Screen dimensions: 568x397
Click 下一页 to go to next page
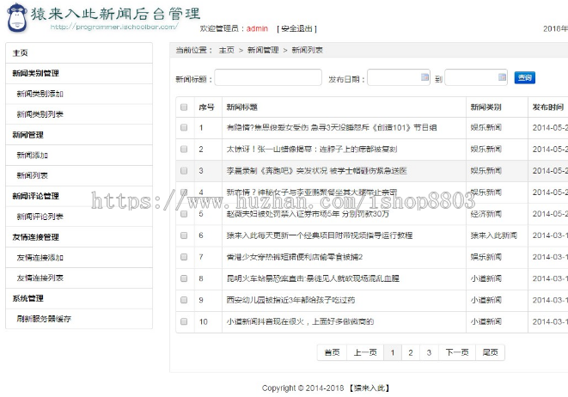coord(455,352)
